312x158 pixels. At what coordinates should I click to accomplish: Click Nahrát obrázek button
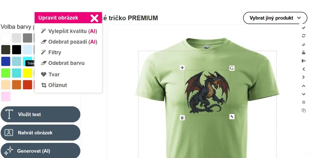(40, 133)
